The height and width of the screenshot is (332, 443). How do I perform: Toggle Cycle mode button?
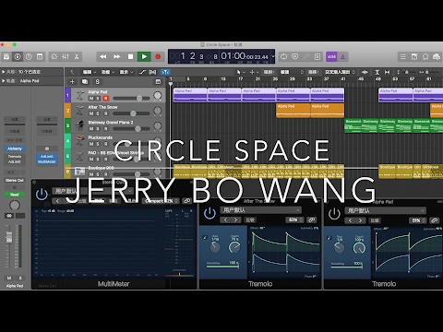tap(283, 56)
